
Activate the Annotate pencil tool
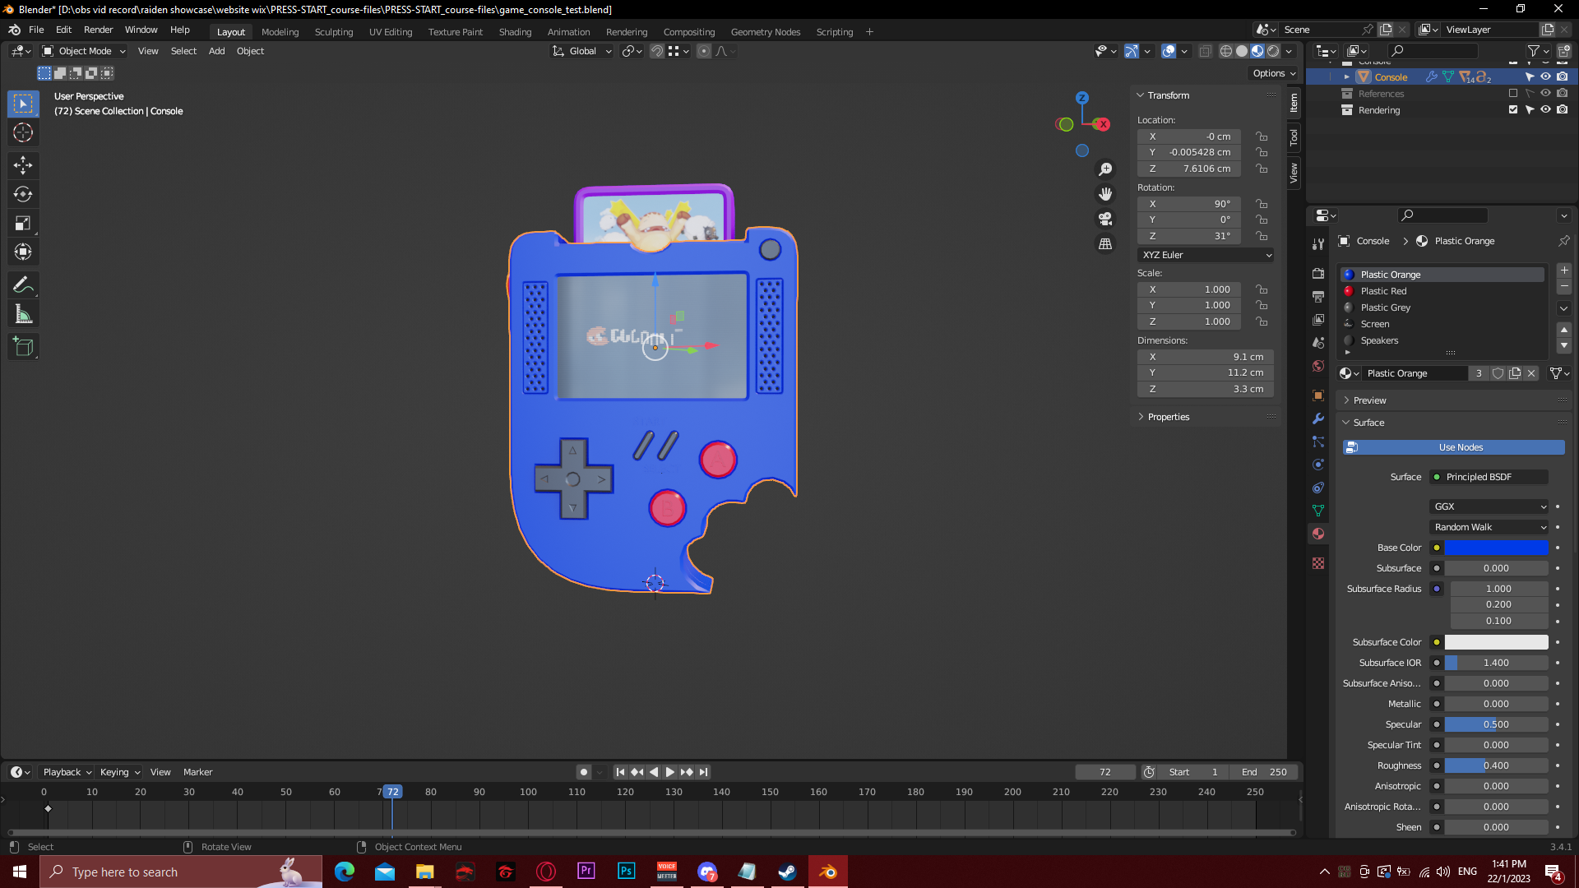(23, 285)
